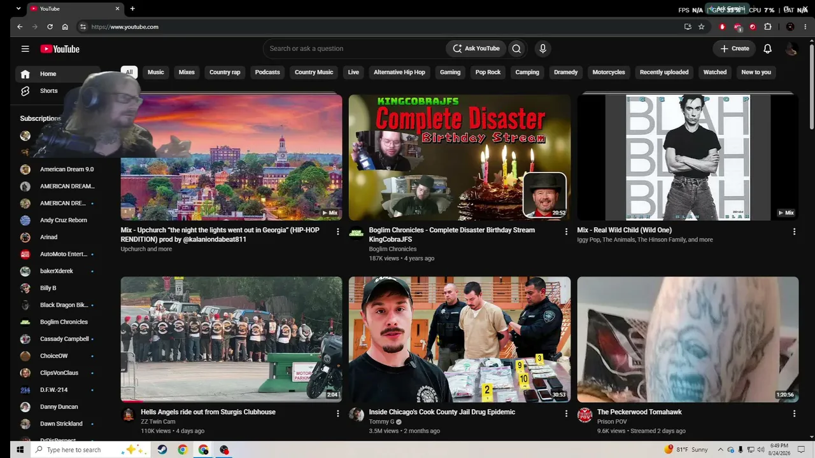
Task: Select the Alternative Hip Hop chip
Action: (399, 73)
